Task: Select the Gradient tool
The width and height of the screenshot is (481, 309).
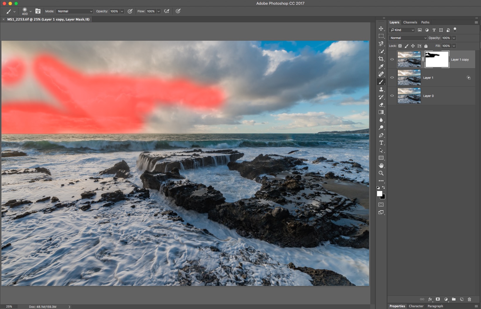Action: point(381,112)
